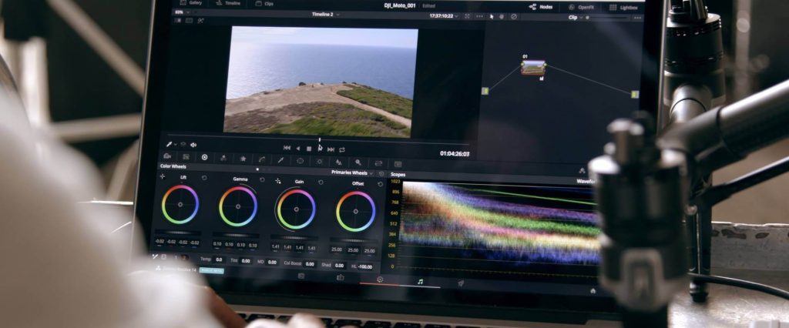Toggle split screen icon above viewer
The width and height of the screenshot is (789, 328).
[190, 21]
